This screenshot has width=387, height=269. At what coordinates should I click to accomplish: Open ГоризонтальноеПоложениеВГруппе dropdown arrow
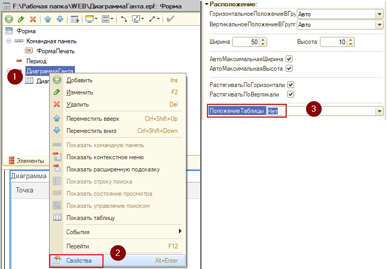pyautogui.click(x=380, y=14)
